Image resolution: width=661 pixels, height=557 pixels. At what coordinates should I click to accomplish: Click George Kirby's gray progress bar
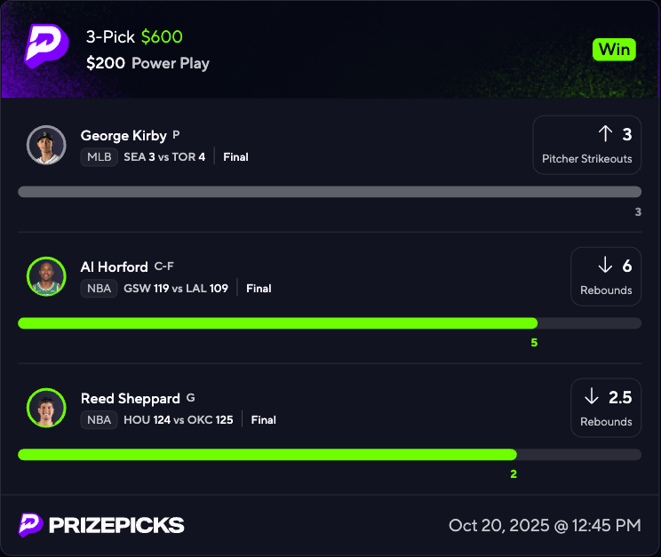330,192
